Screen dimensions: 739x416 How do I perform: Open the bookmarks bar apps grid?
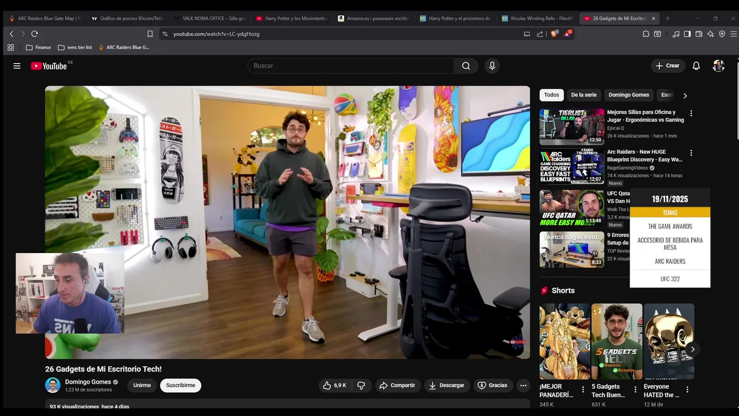pos(10,47)
